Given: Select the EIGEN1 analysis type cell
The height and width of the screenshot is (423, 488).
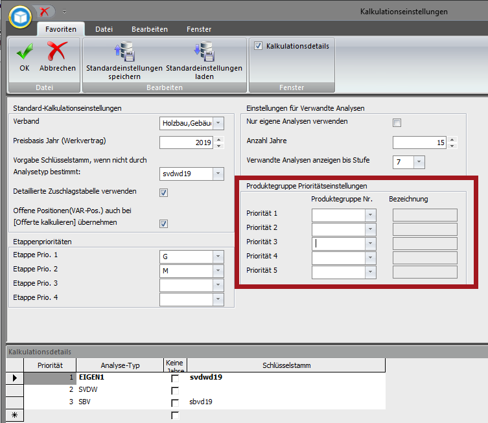Looking at the screenshot, I should (x=120, y=377).
